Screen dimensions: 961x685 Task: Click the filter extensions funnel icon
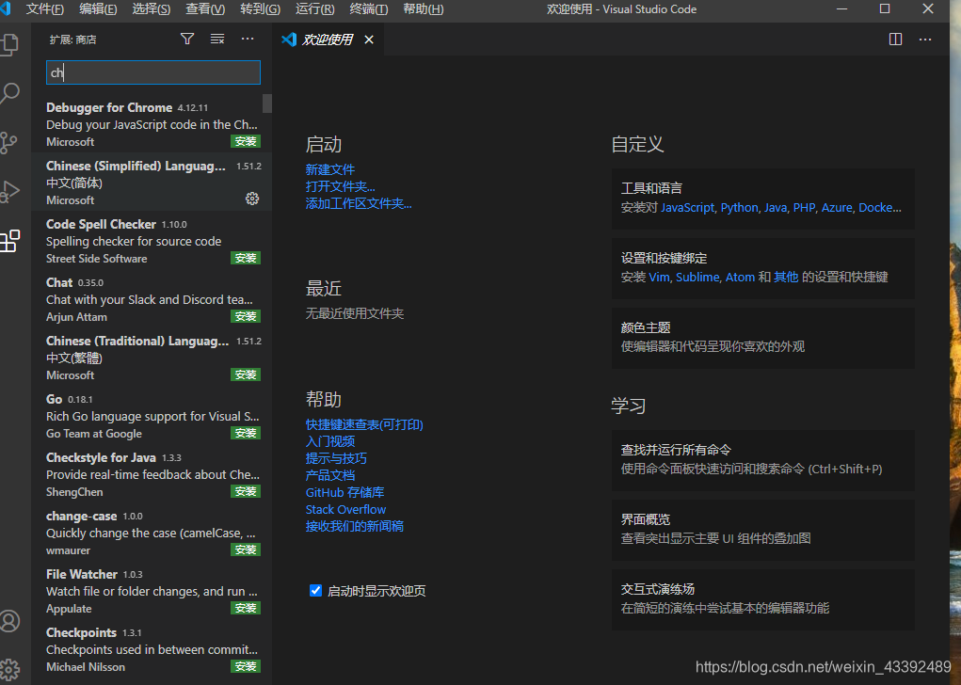click(x=187, y=40)
